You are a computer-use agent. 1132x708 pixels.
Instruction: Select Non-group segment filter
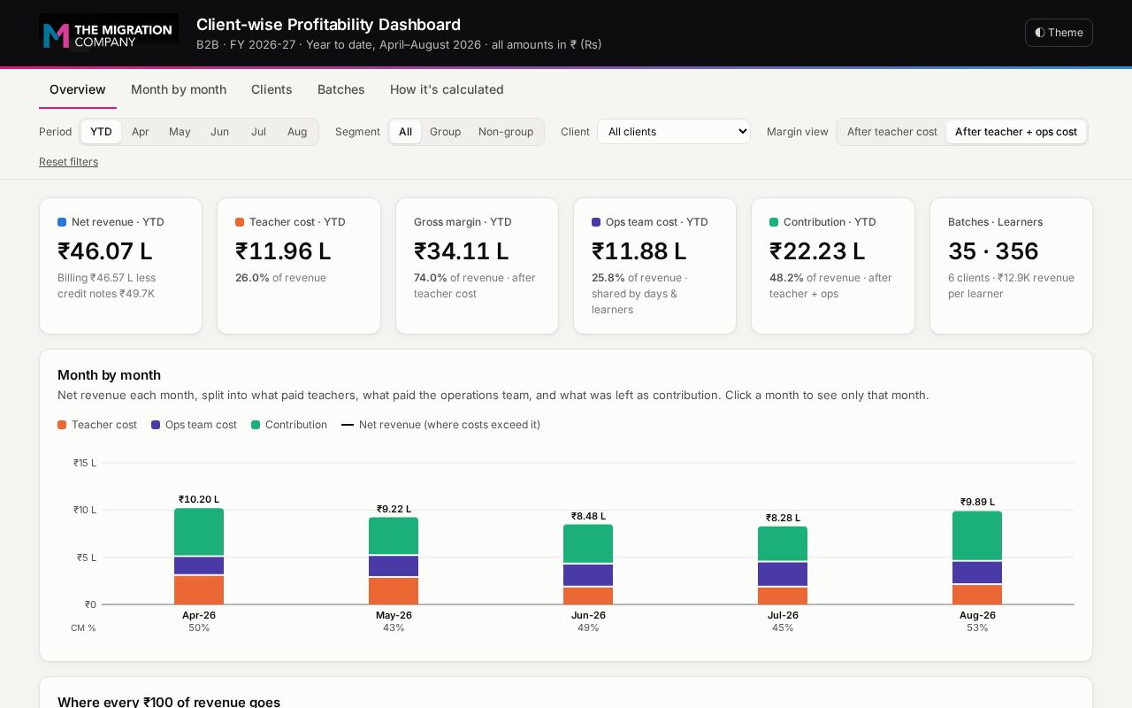[506, 132]
